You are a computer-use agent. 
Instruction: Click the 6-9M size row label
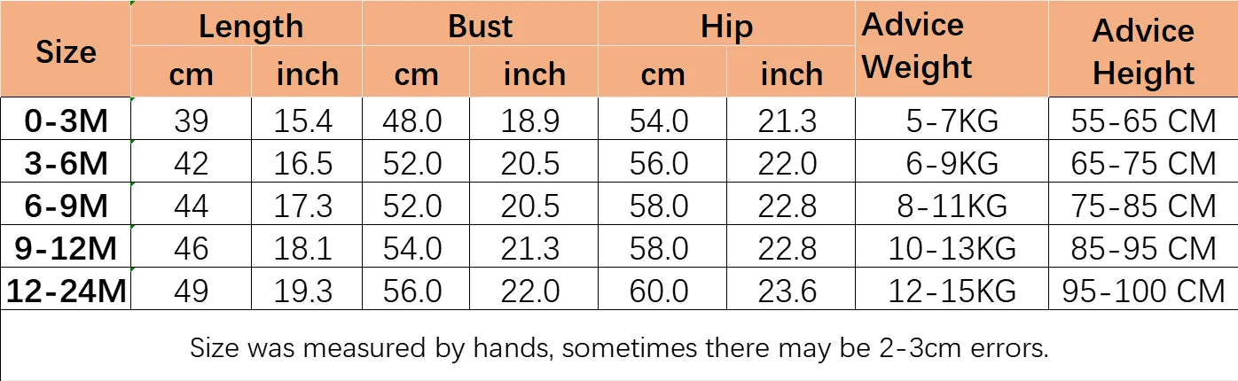pos(66,206)
